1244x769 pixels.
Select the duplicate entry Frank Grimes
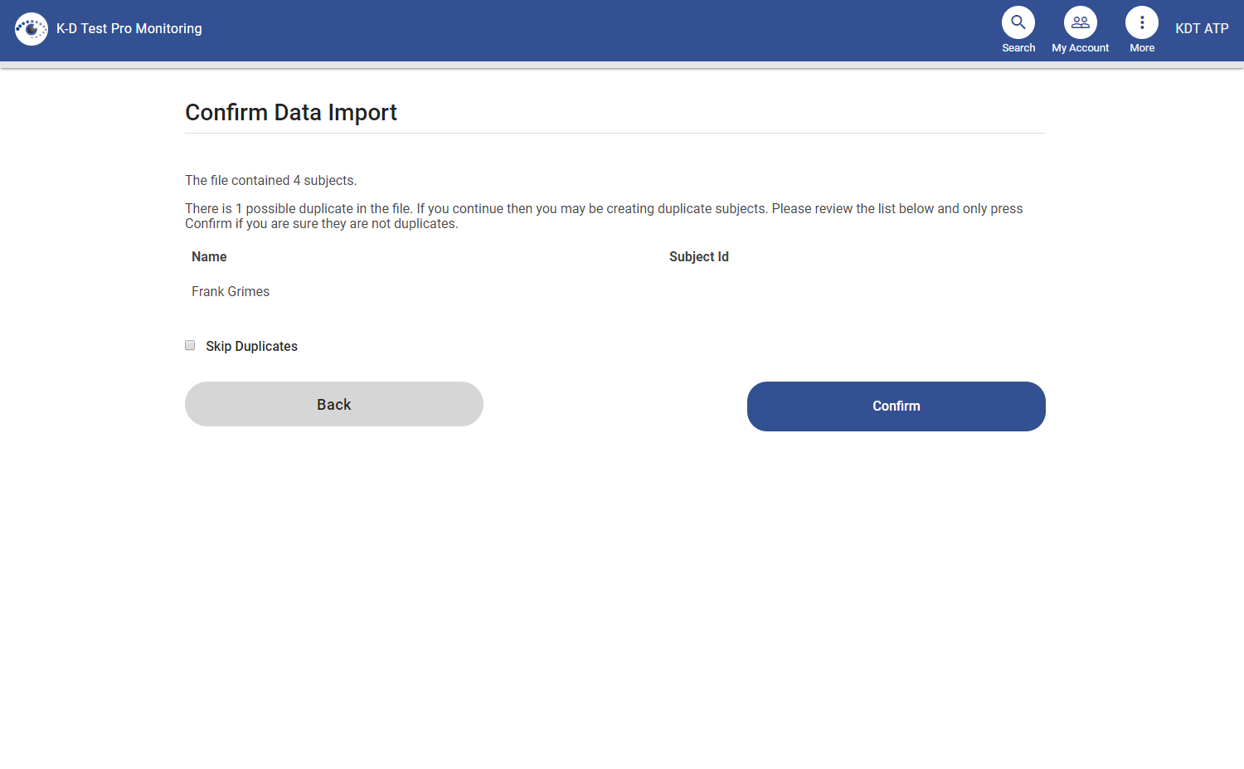(231, 291)
